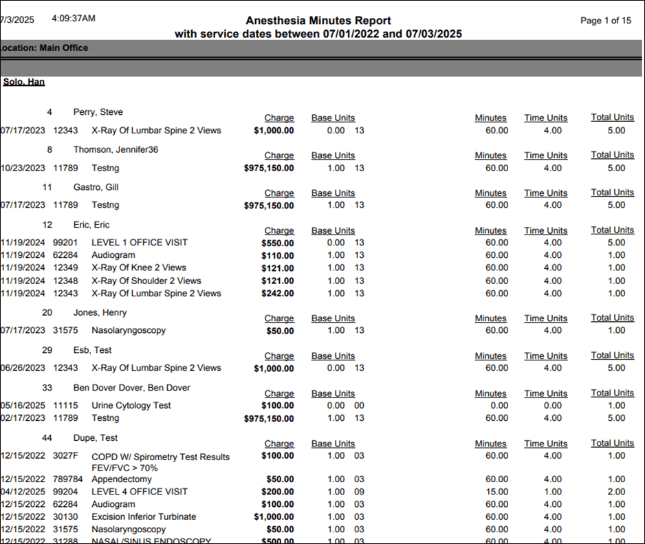
Task: Click the COPD W/ Spirometry Test Results description
Action: click(160, 457)
